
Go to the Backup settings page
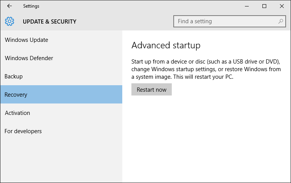pyautogui.click(x=14, y=76)
